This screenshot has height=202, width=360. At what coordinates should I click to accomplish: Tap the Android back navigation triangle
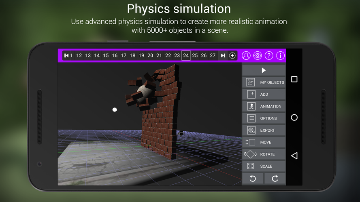pos(294,156)
